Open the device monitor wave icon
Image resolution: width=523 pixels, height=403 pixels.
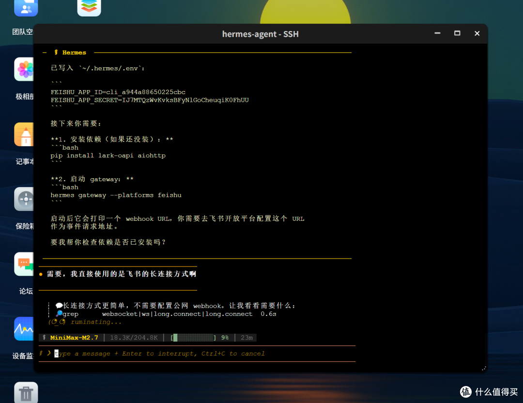(x=24, y=328)
